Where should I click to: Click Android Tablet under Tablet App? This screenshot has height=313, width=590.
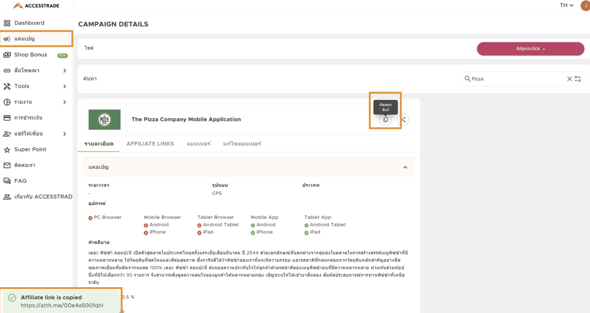tap(328, 225)
